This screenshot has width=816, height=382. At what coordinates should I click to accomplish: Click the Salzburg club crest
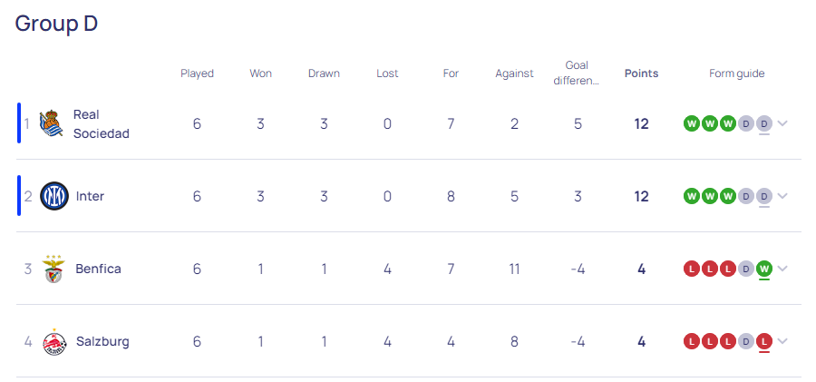pos(54,342)
